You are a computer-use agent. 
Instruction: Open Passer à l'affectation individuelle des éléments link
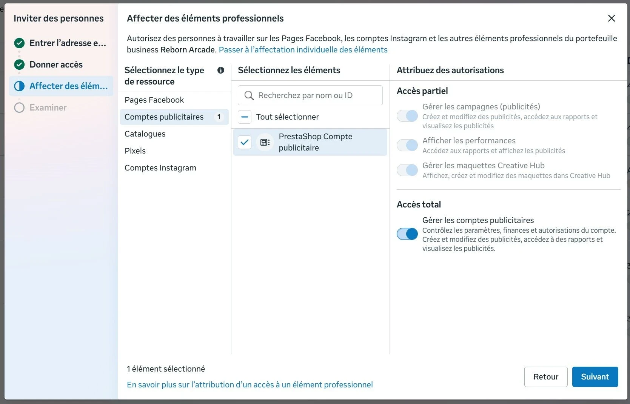coord(303,50)
